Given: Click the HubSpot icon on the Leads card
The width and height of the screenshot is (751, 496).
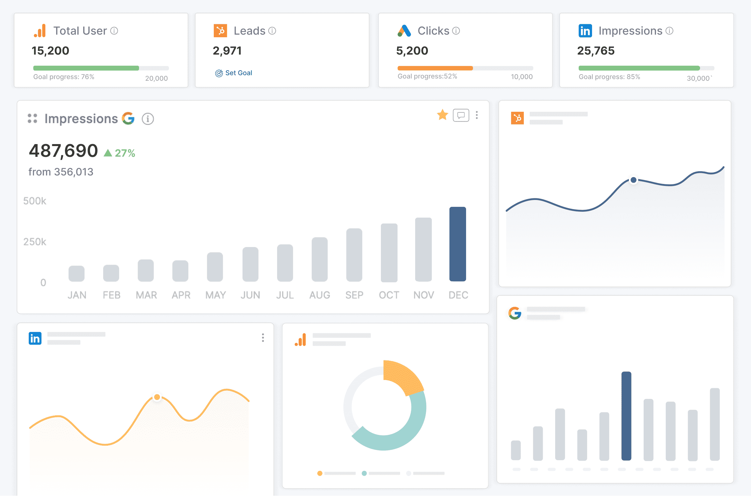Looking at the screenshot, I should click(x=221, y=31).
